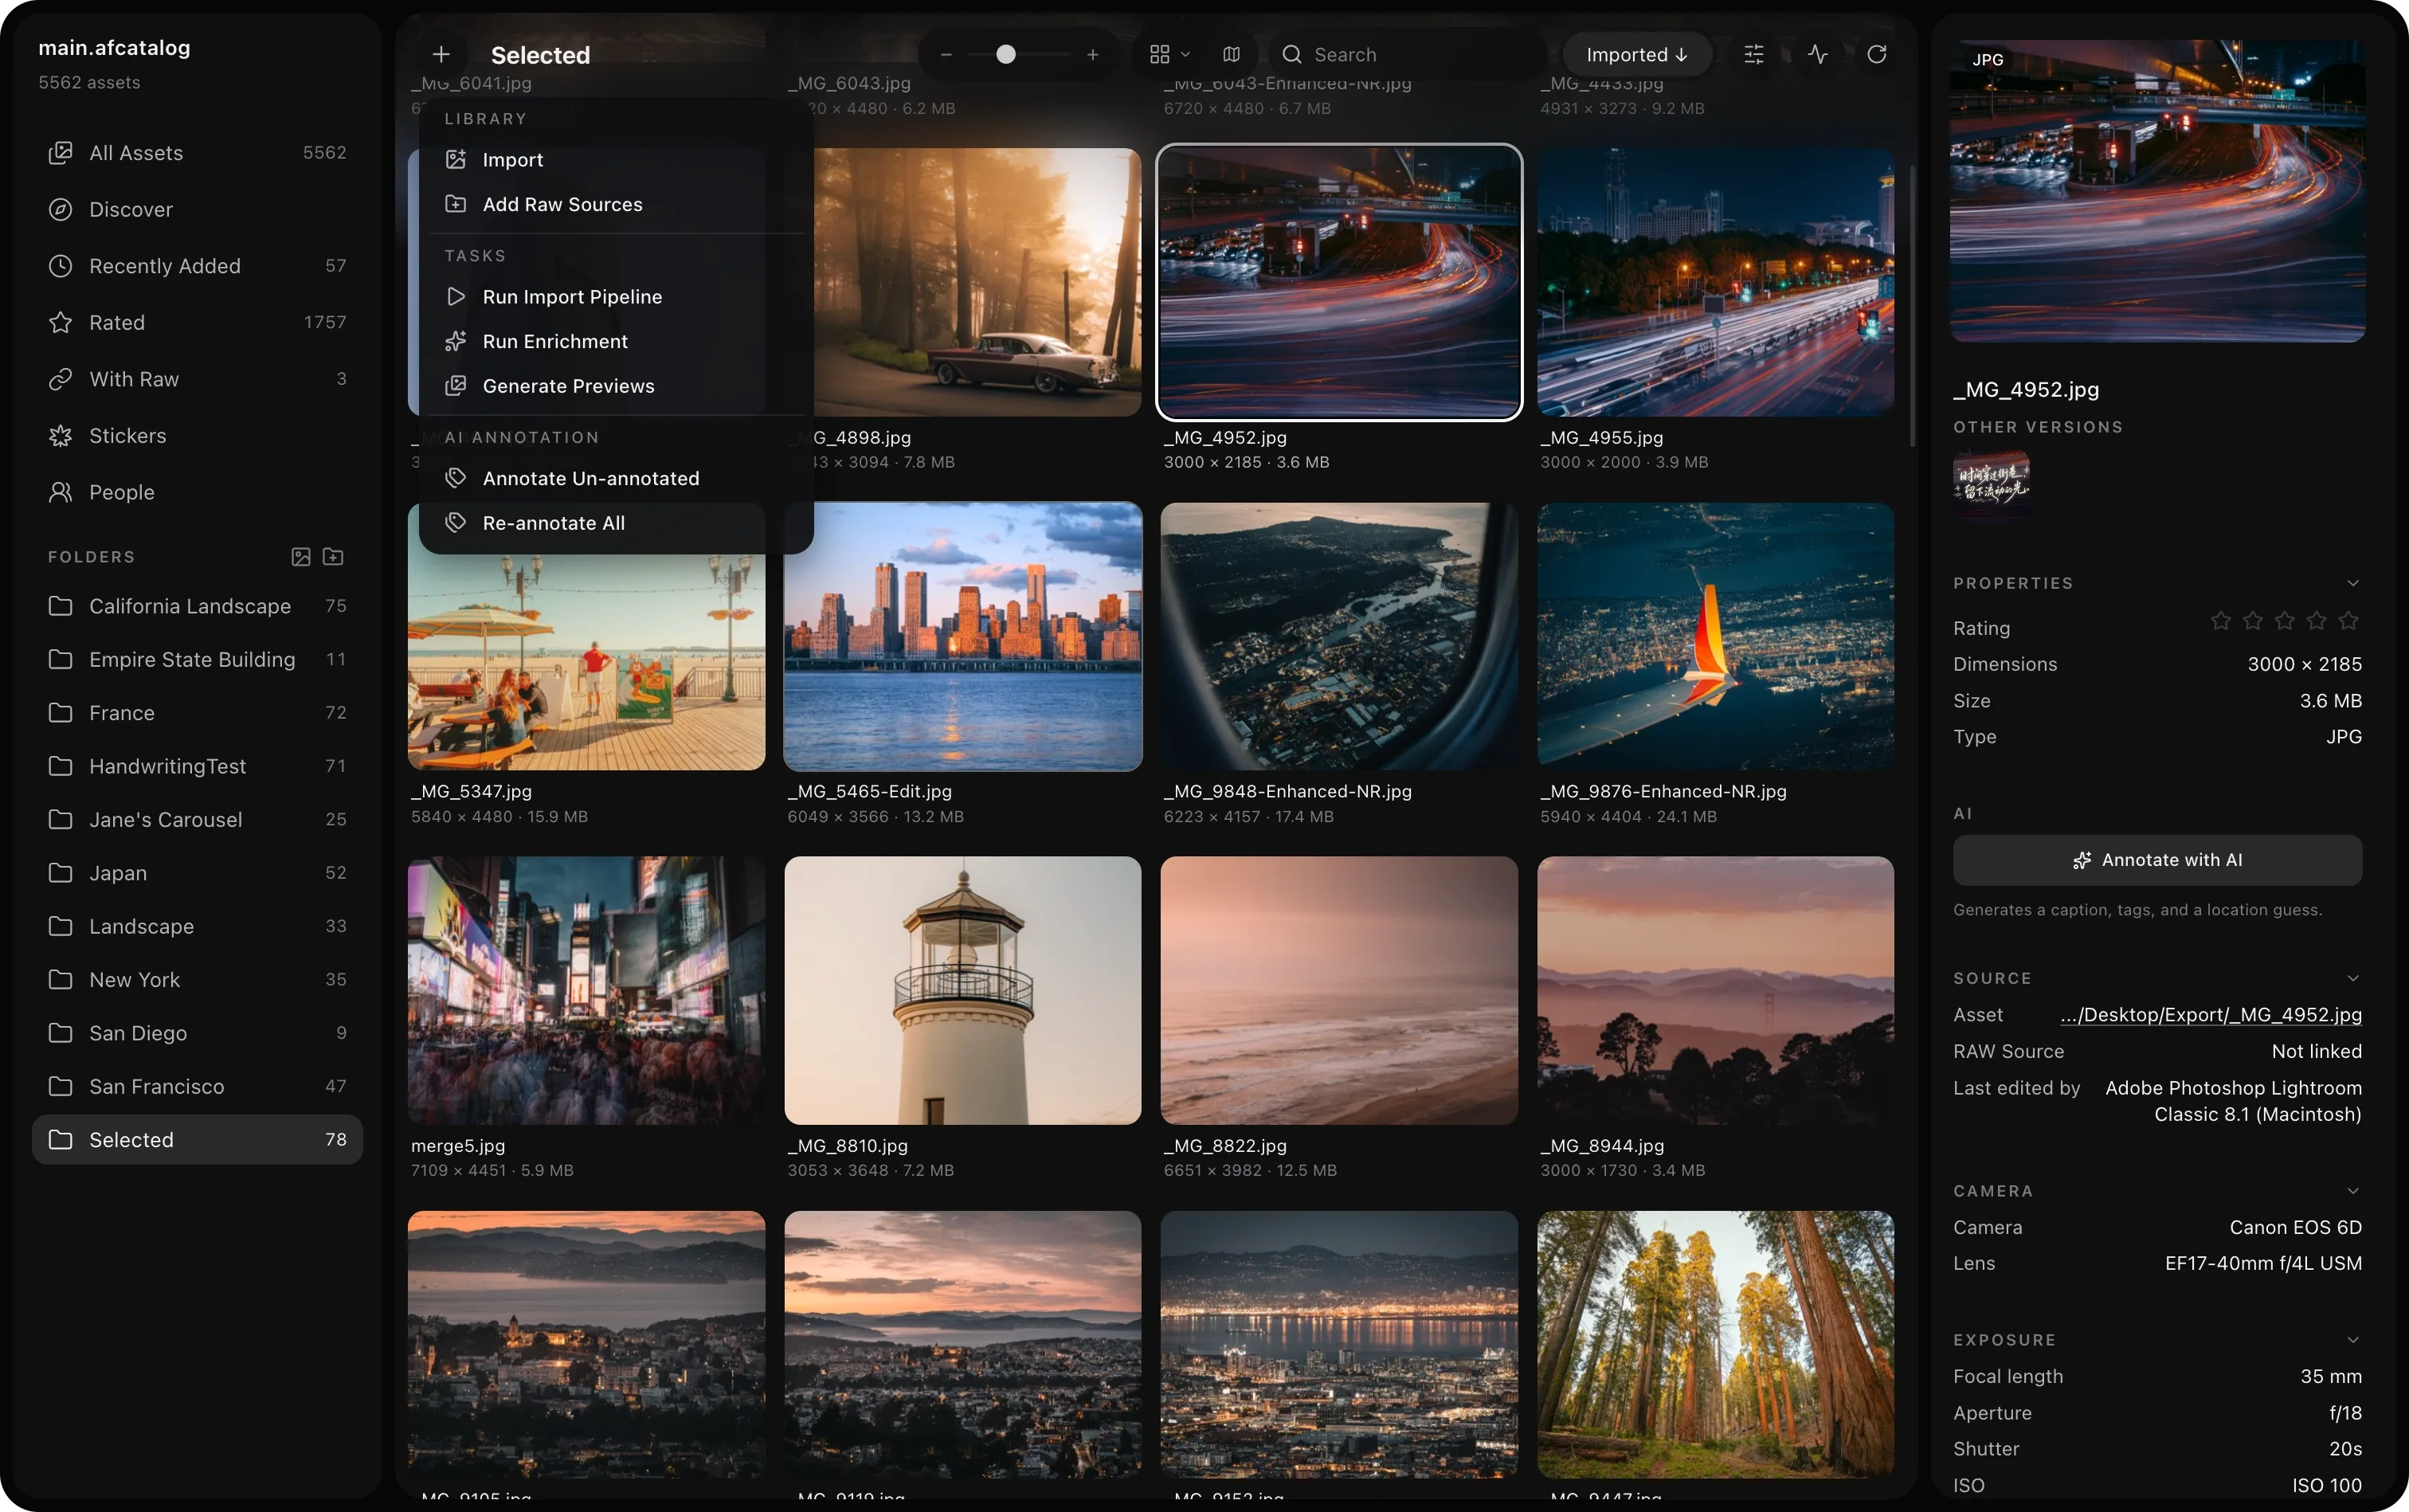Viewport: 2409px width, 1512px height.
Task: Open grid layout dropdown
Action: tap(1169, 55)
